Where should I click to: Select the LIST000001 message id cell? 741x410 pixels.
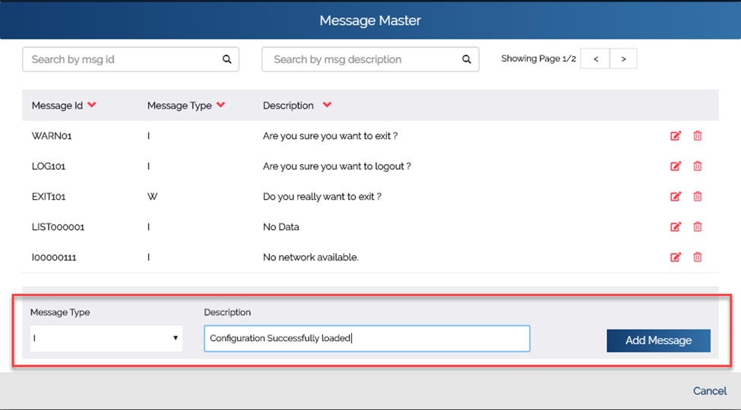58,227
